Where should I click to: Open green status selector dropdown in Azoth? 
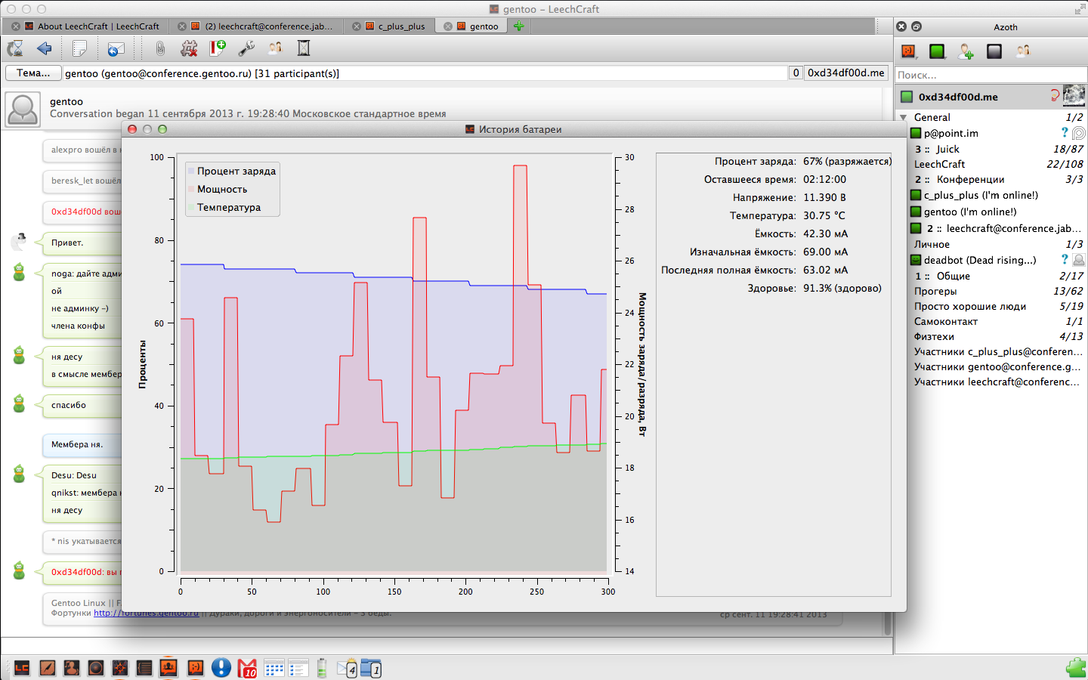click(x=937, y=51)
